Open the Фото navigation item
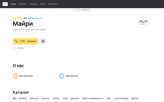 click(x=43, y=4)
